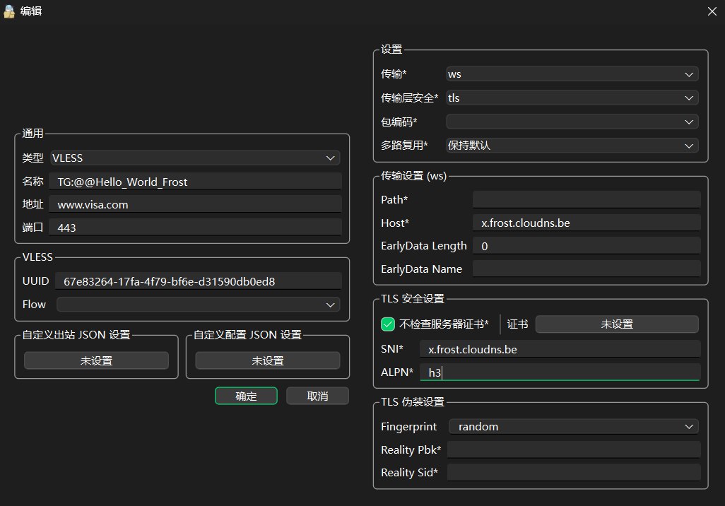Click the 名称 input field
This screenshot has width=725, height=506.
196,182
